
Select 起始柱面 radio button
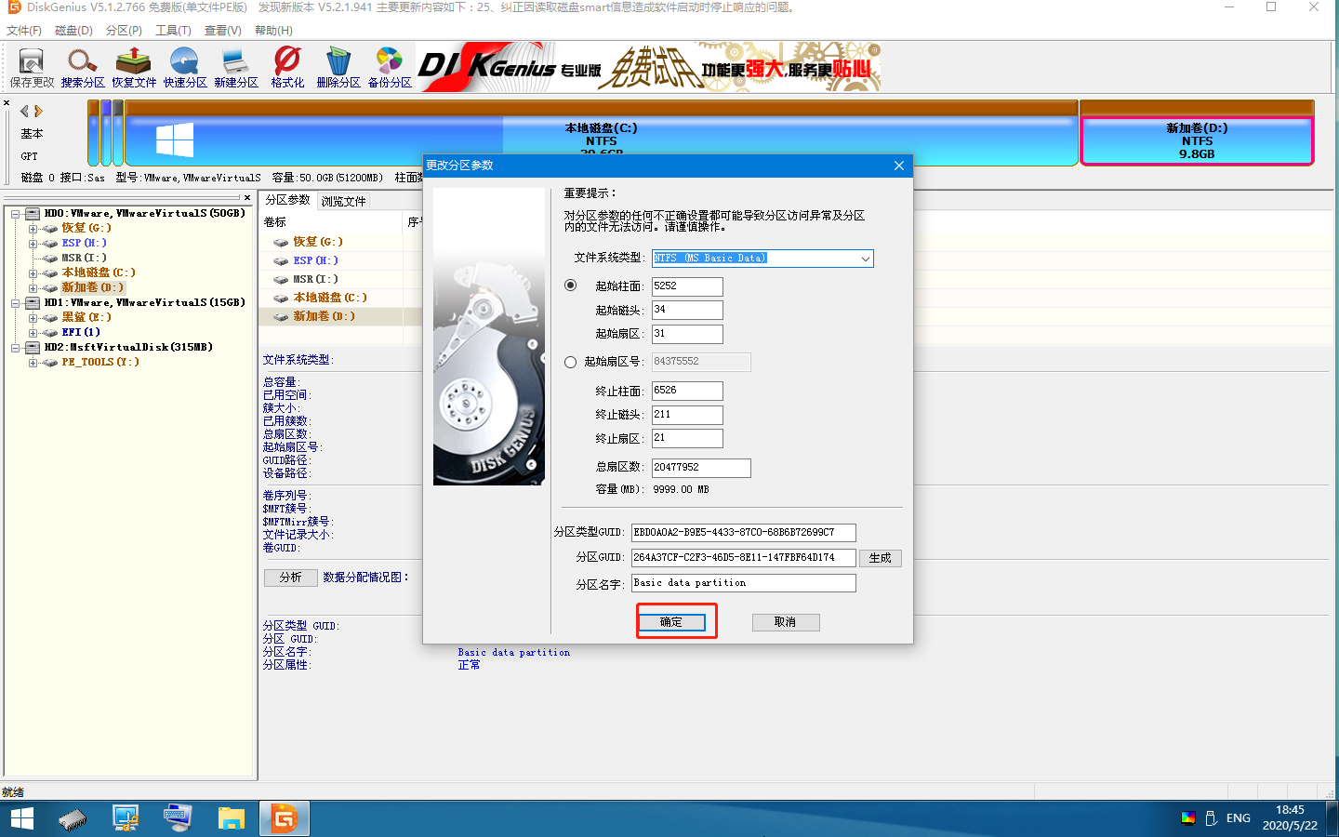570,286
